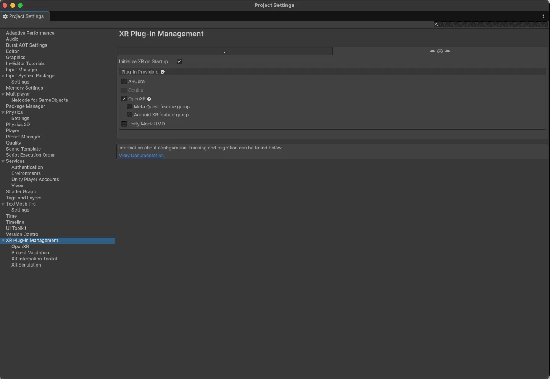The height and width of the screenshot is (379, 550).
Task: Open Project Validation settings page
Action: point(30,253)
